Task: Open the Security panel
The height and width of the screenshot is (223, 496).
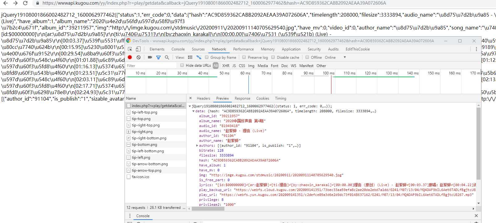Action: pyautogui.click(x=314, y=49)
